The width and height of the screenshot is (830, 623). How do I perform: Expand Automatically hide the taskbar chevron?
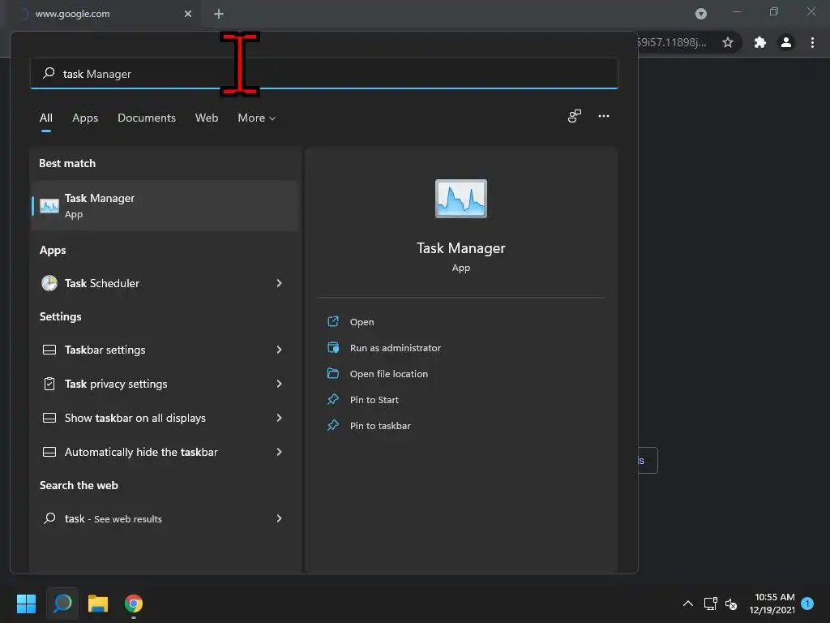point(279,452)
